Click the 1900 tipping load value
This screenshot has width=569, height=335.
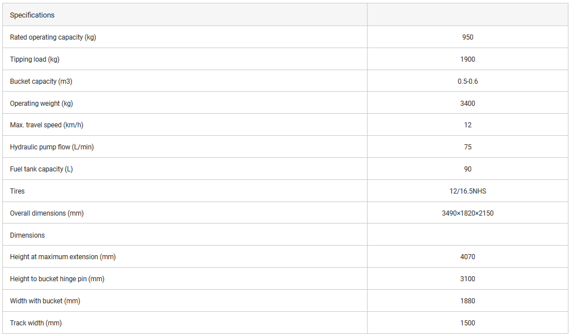tap(467, 59)
